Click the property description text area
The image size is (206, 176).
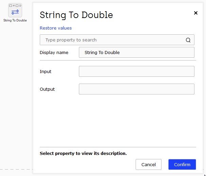click(83, 153)
